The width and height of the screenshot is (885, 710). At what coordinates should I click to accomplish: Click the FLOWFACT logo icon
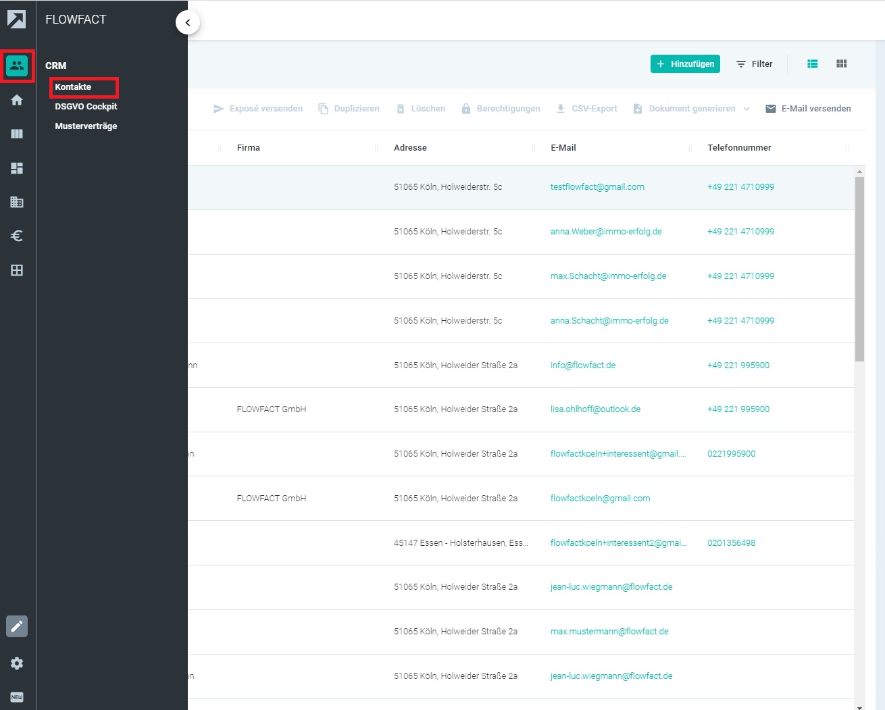tap(17, 20)
